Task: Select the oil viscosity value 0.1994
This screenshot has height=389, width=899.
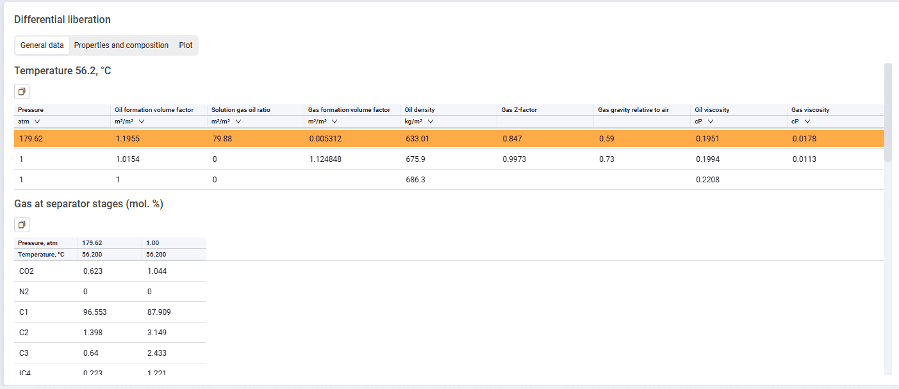Action: point(707,159)
